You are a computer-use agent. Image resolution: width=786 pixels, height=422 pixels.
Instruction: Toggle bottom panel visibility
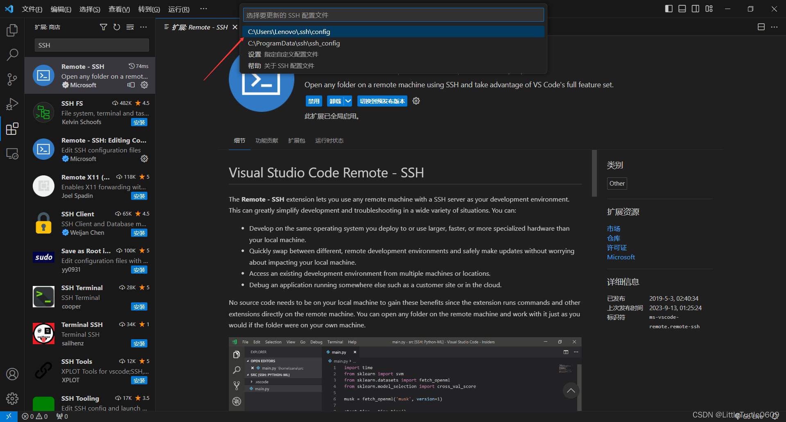pyautogui.click(x=682, y=9)
